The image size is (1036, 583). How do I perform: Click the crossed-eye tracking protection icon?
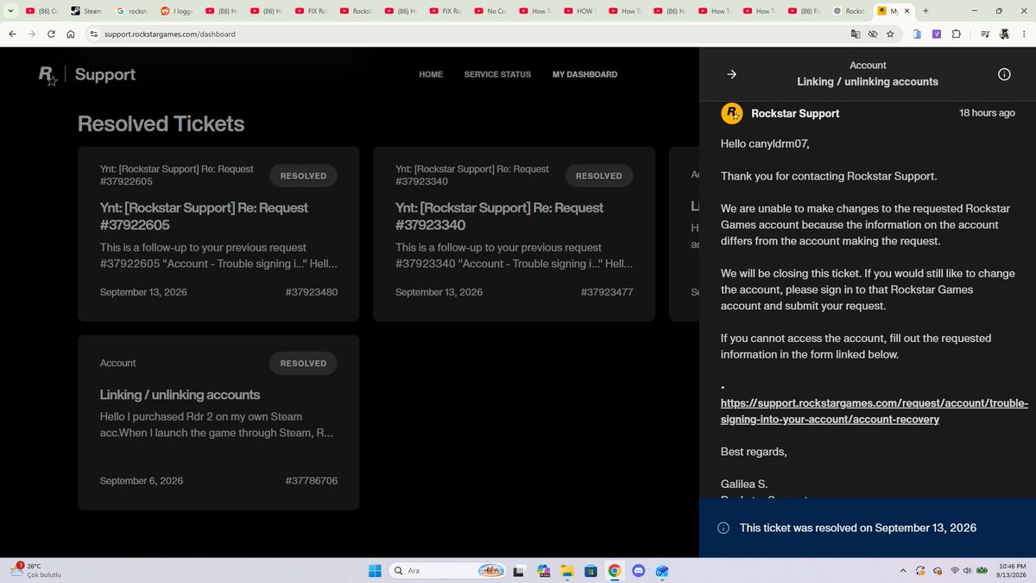(x=873, y=35)
